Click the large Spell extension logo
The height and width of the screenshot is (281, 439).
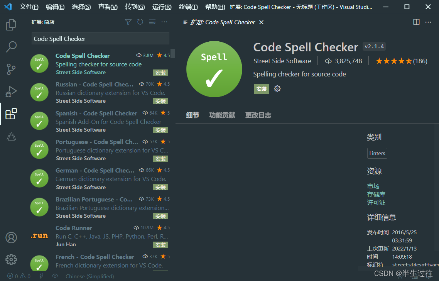tap(214, 69)
